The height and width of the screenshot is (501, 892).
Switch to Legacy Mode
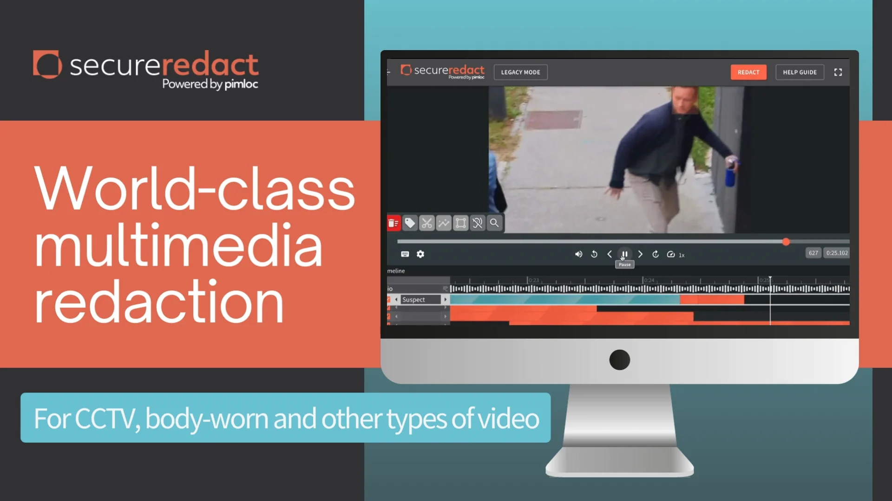pyautogui.click(x=520, y=72)
